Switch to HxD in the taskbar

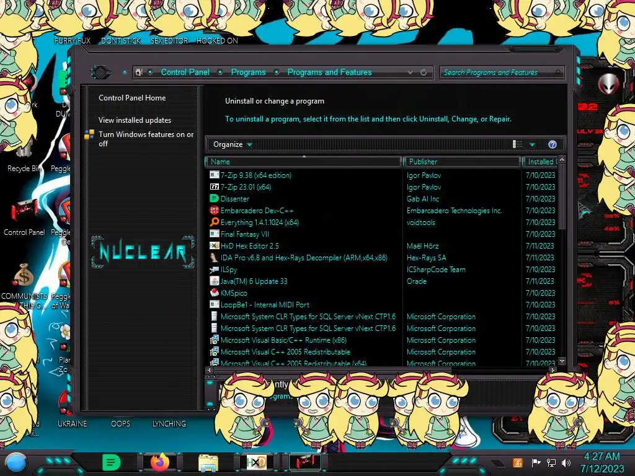point(256,462)
